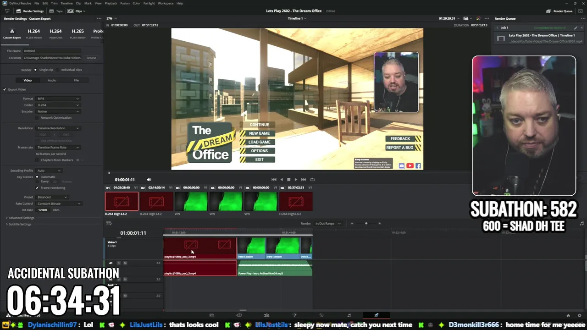Screen dimensions: 587x330
Task: Open Project Settings gear icon
Action: (580, 315)
